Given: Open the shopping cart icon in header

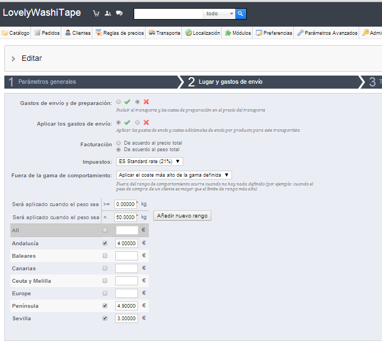Looking at the screenshot, I should coord(96,13).
